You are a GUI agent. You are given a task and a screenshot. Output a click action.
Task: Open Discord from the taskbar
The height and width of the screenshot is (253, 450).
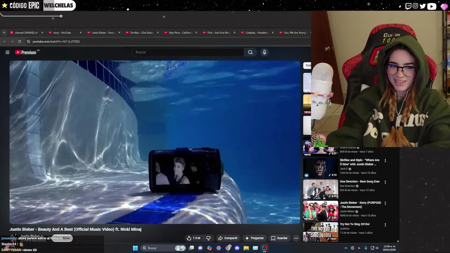pos(237,248)
